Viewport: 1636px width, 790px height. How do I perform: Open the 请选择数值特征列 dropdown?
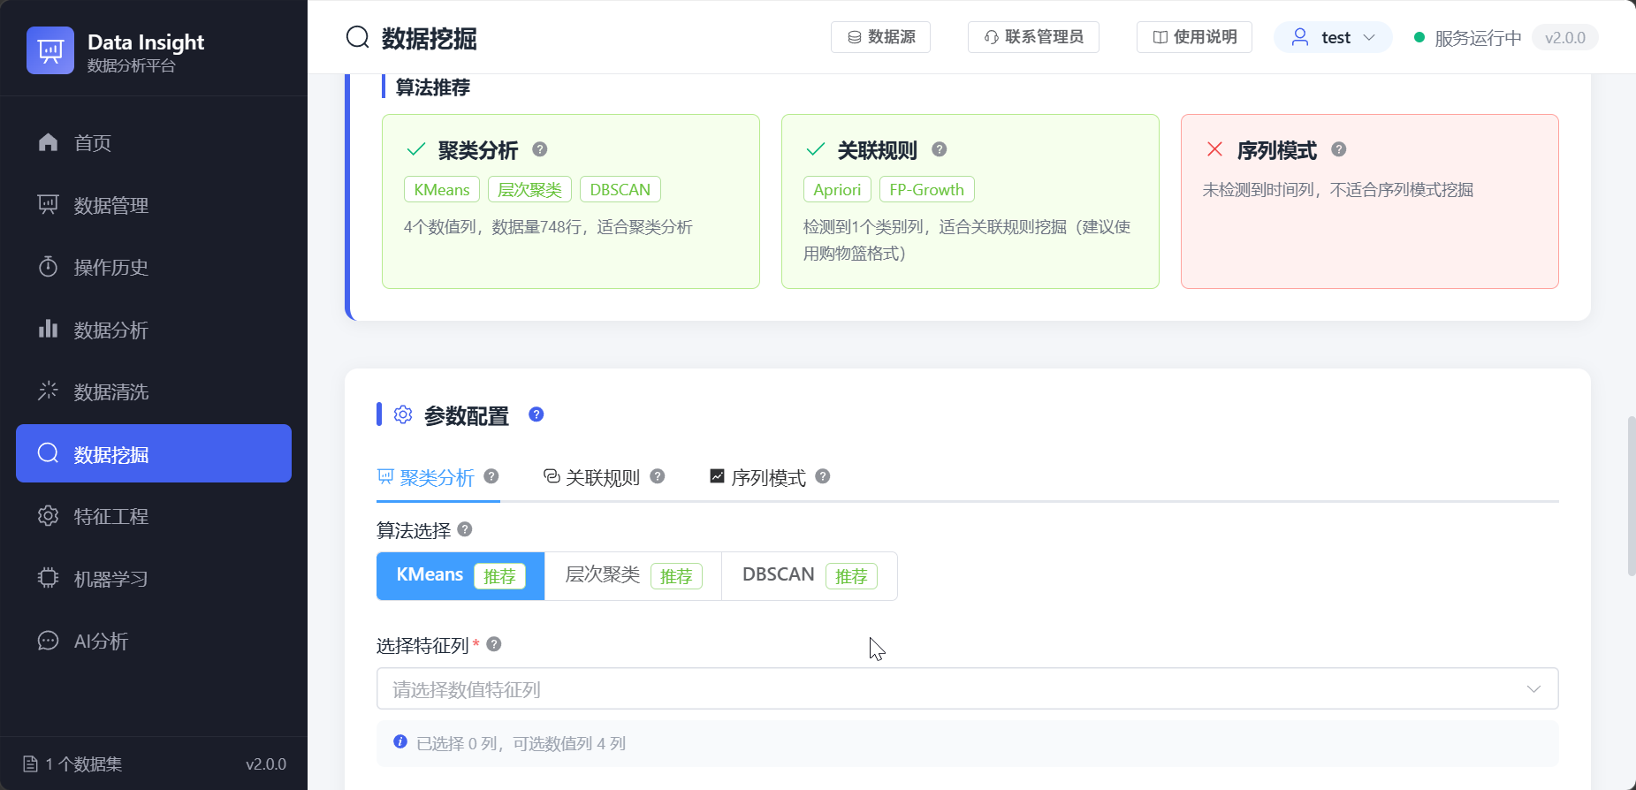tap(967, 689)
